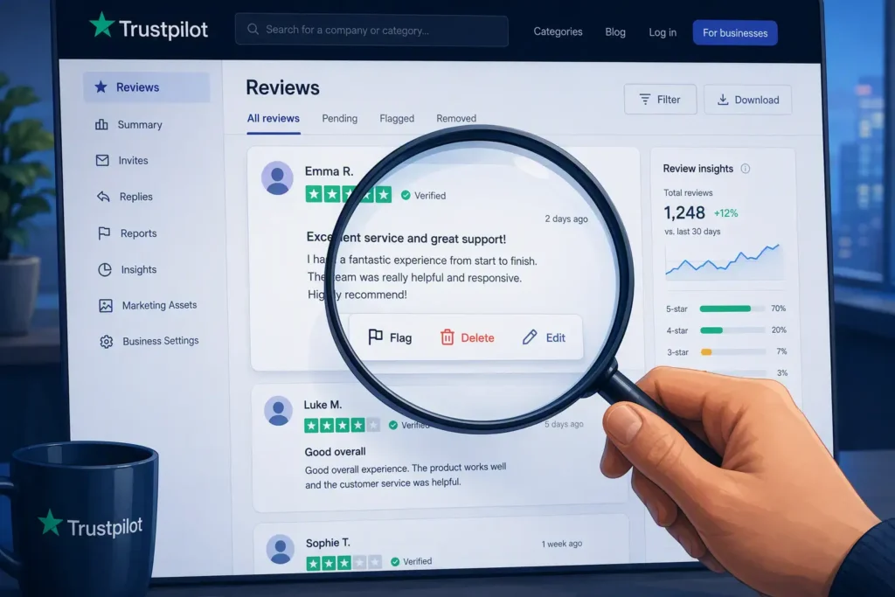Click the search for a company field
The height and width of the screenshot is (597, 895).
click(371, 31)
